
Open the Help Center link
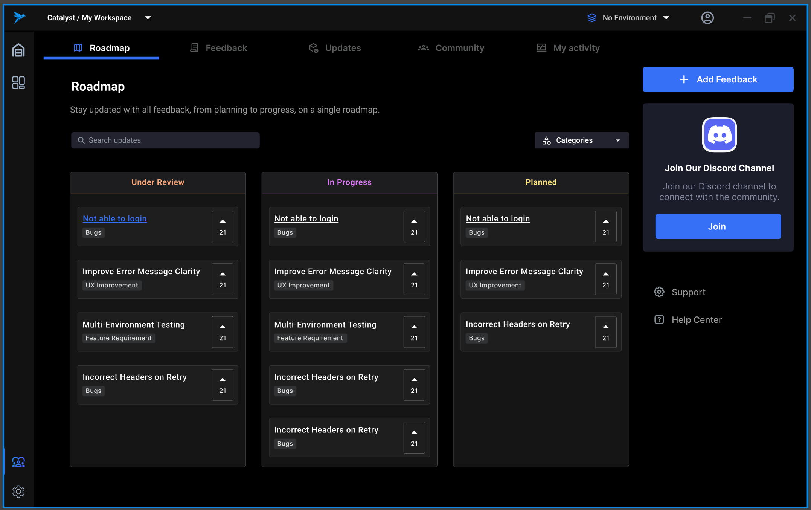(x=688, y=319)
